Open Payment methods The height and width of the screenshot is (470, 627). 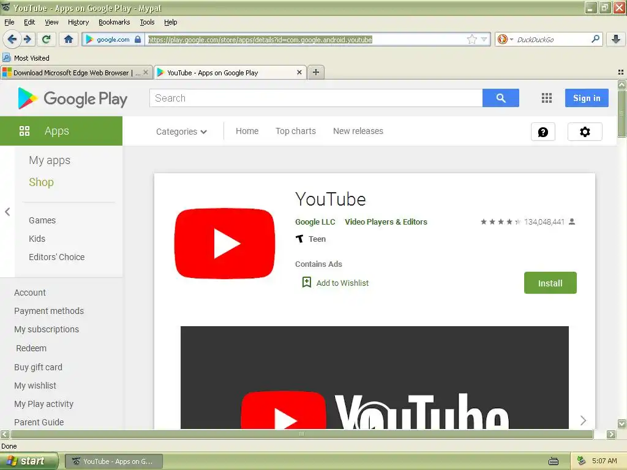tap(49, 311)
